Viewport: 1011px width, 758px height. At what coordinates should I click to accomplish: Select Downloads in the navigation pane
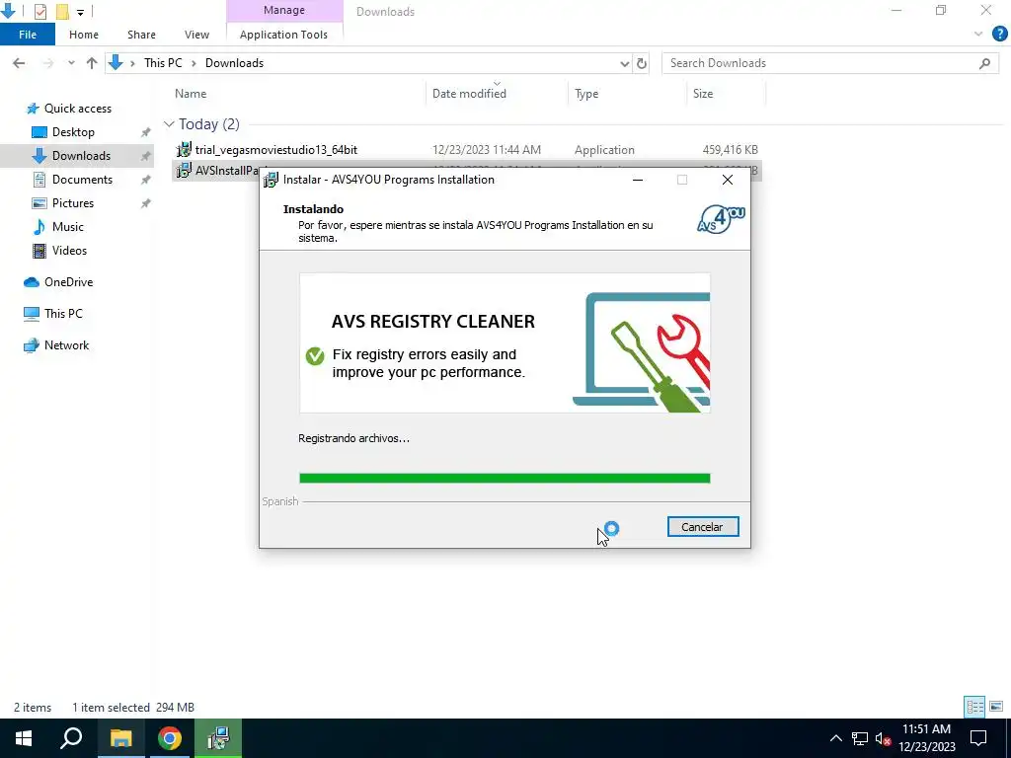pos(81,155)
